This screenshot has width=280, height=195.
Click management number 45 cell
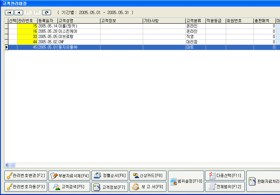click(x=27, y=47)
